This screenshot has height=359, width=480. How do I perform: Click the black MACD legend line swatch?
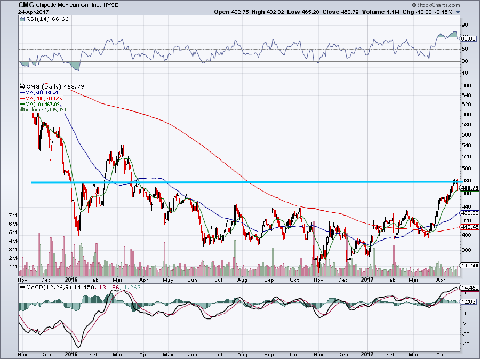point(22,288)
